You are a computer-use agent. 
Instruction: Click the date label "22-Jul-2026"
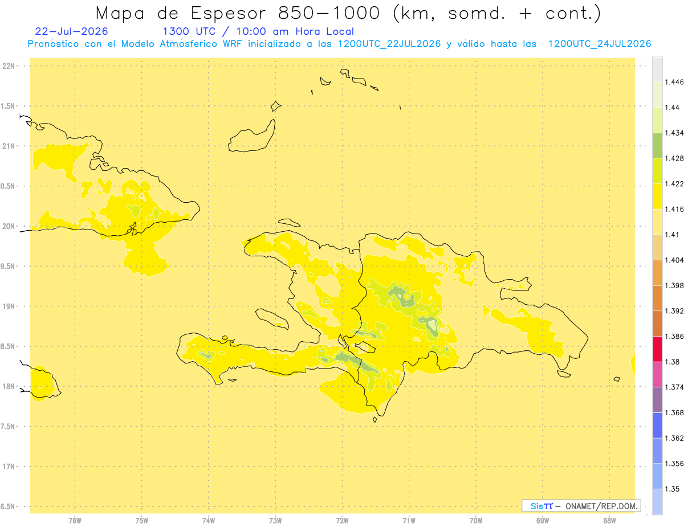(71, 31)
